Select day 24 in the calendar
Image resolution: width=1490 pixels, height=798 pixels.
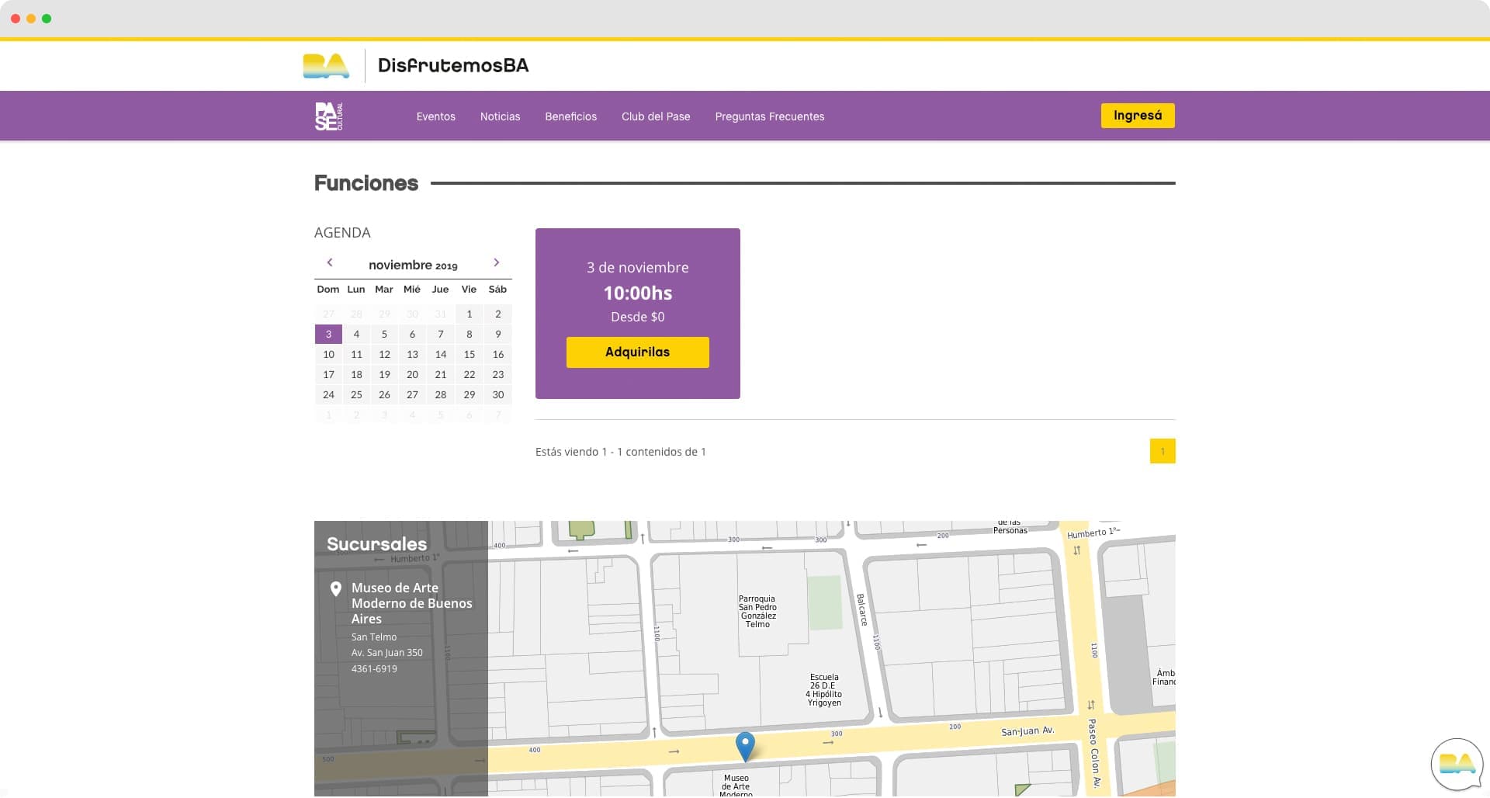click(328, 395)
